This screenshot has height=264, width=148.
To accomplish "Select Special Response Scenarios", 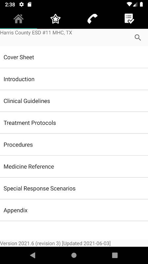I will point(74,188).
